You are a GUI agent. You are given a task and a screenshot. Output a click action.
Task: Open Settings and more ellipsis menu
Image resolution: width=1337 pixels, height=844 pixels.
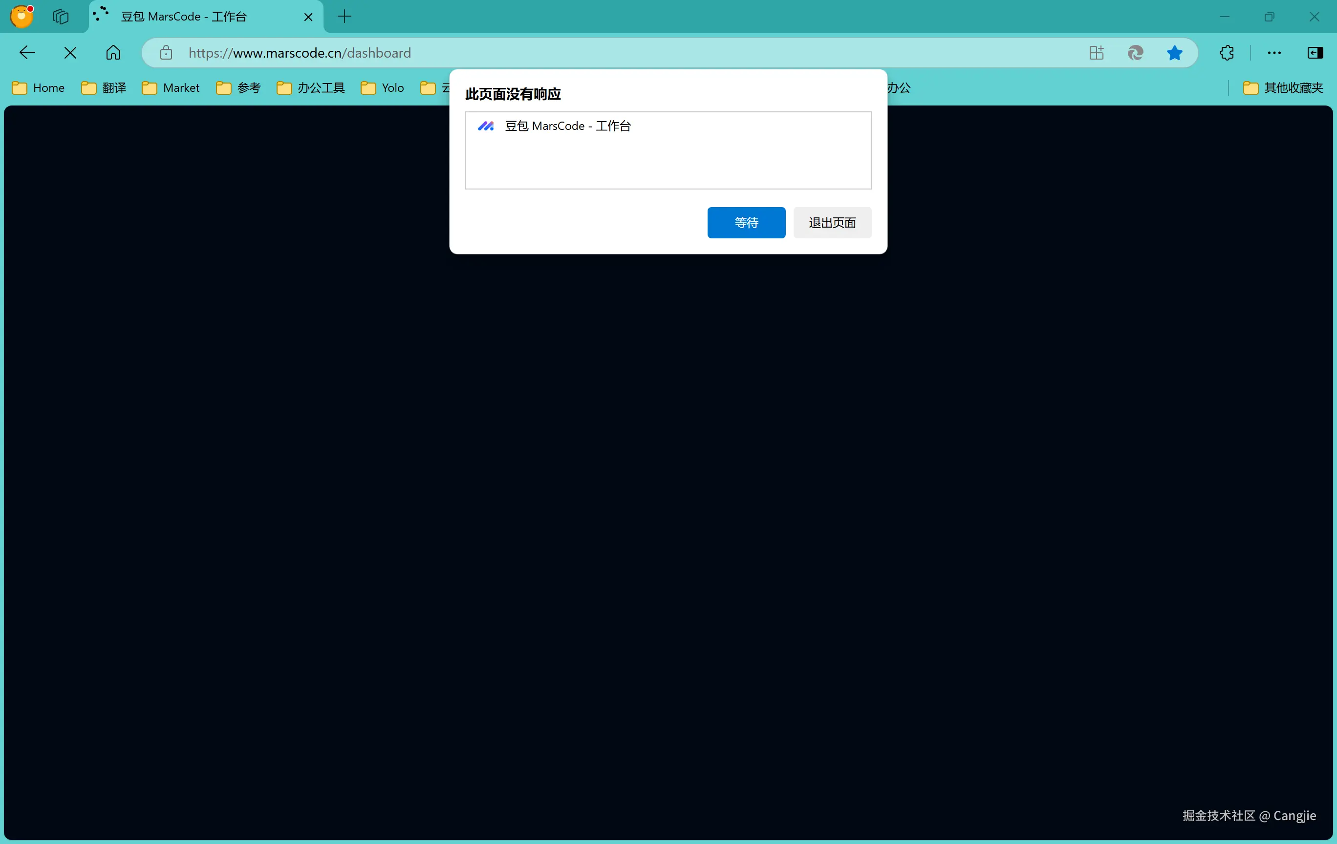tap(1274, 53)
